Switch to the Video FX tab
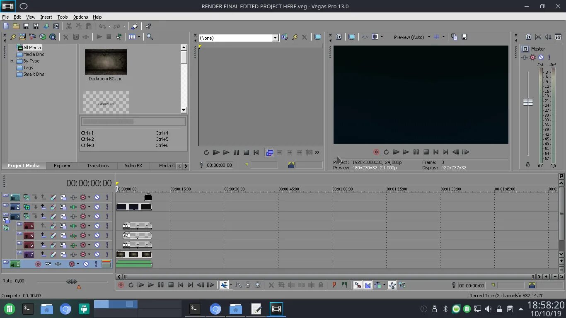 (x=133, y=166)
